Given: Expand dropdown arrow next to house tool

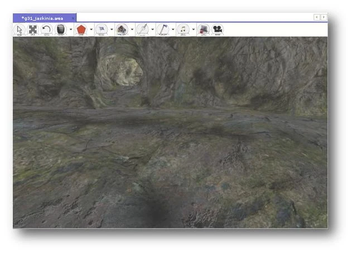Looking at the screenshot, I should point(132,30).
